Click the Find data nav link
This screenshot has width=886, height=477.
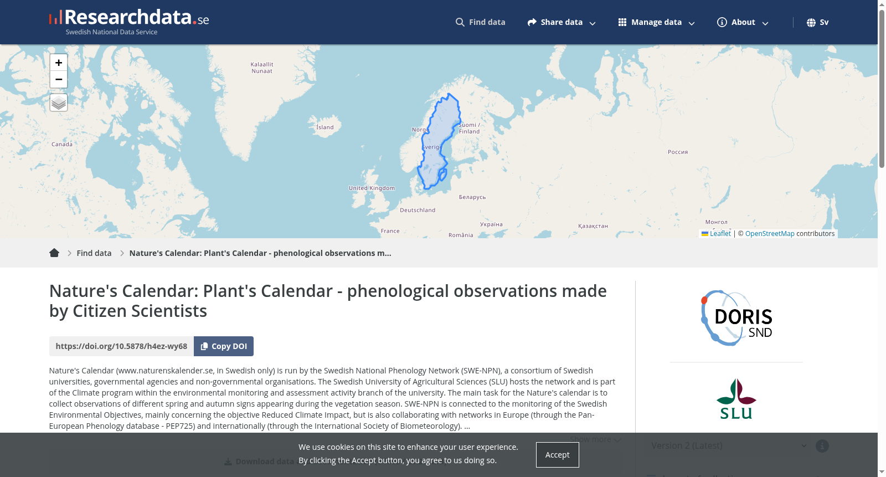coord(481,22)
